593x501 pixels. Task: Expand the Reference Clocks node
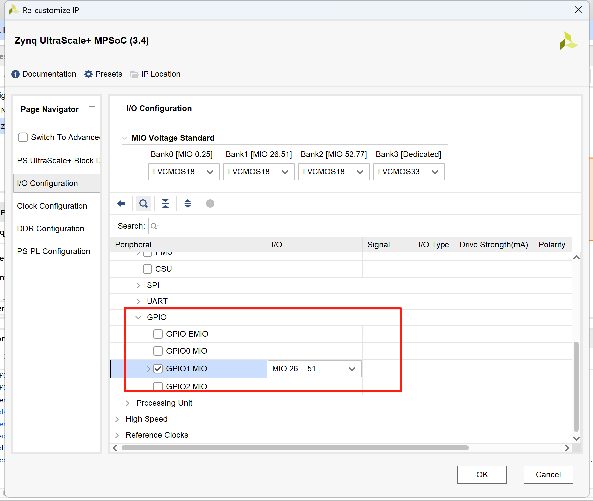point(117,435)
